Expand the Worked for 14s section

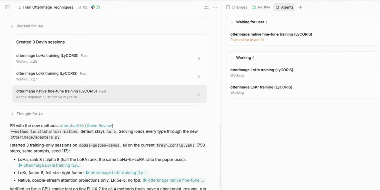(27, 26)
